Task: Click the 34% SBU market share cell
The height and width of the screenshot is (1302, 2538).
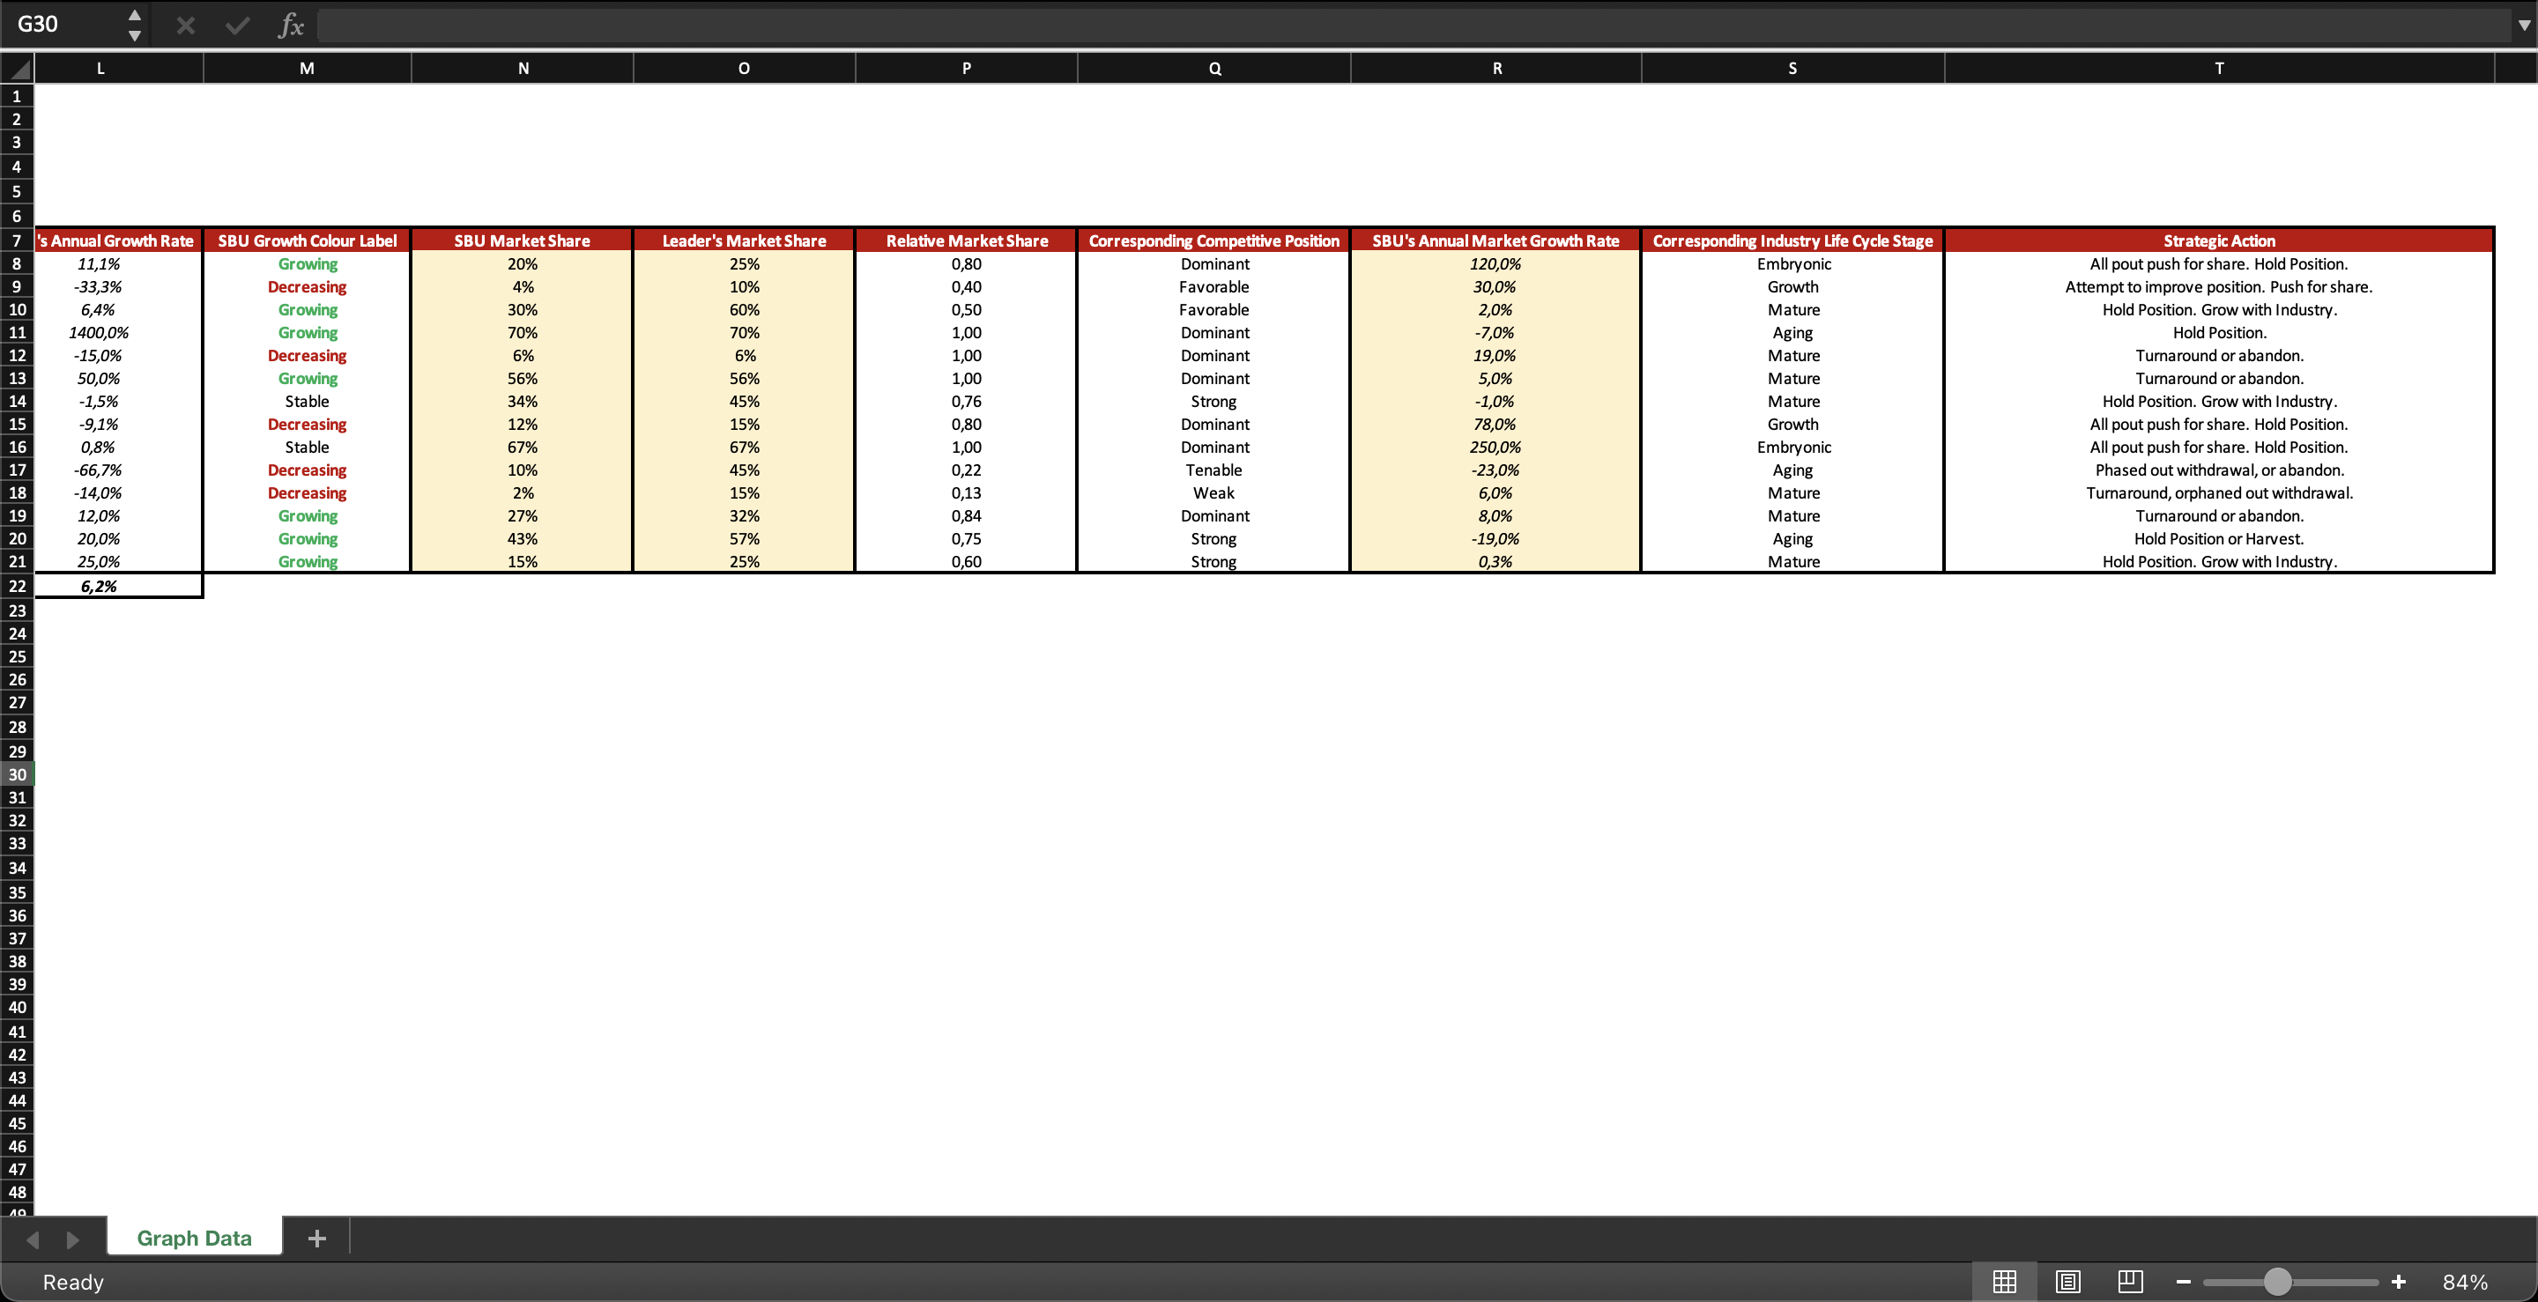Action: pos(523,401)
